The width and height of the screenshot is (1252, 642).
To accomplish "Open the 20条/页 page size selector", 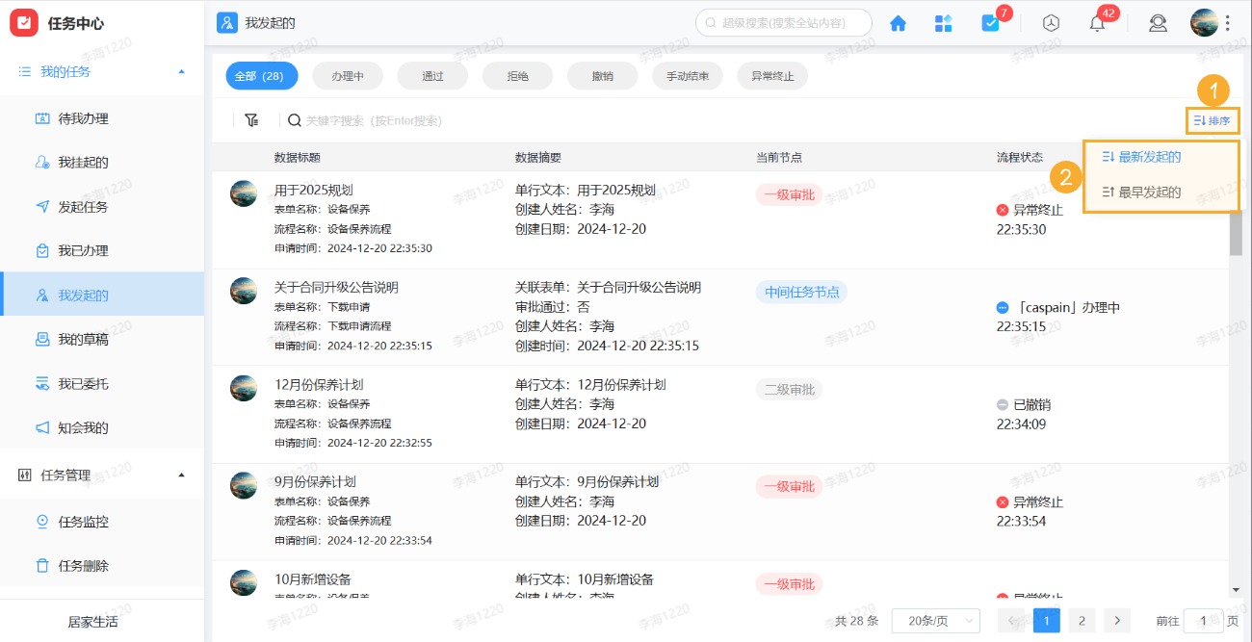I will (933, 620).
